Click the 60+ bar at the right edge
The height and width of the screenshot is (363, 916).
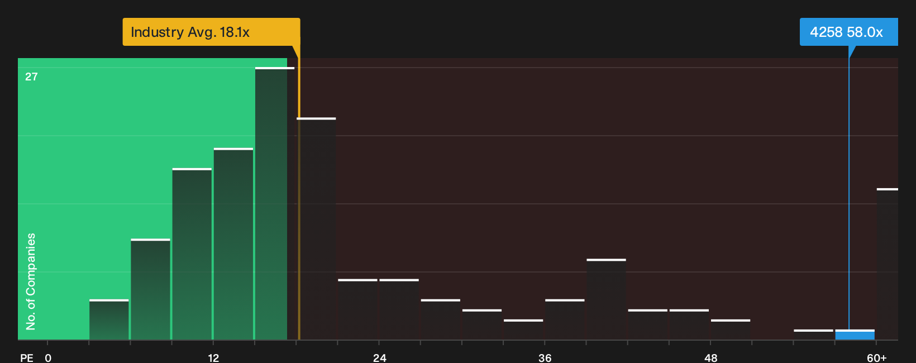[x=888, y=264]
